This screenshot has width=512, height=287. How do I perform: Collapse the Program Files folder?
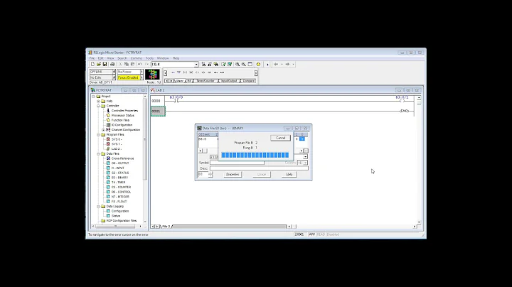(x=98, y=135)
